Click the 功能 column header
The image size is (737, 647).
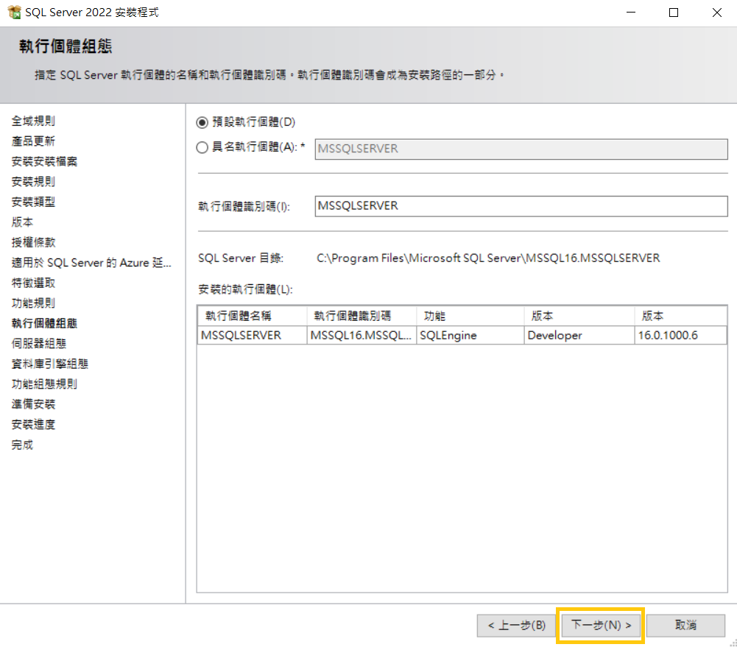(470, 317)
